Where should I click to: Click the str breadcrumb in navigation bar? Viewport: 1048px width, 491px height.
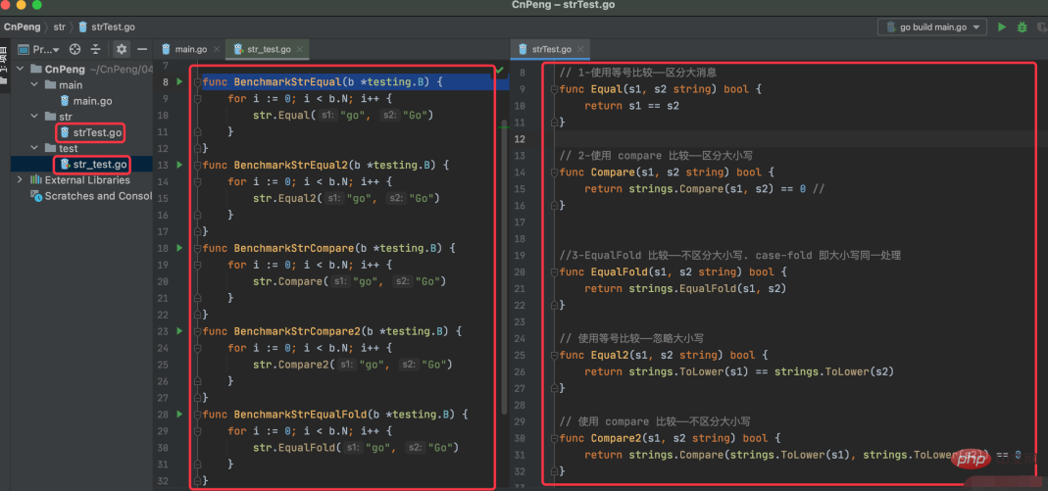pyautogui.click(x=59, y=27)
